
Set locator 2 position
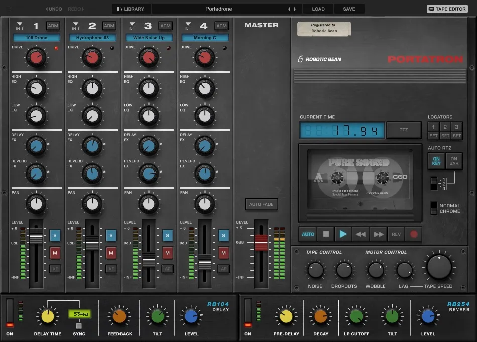445,136
